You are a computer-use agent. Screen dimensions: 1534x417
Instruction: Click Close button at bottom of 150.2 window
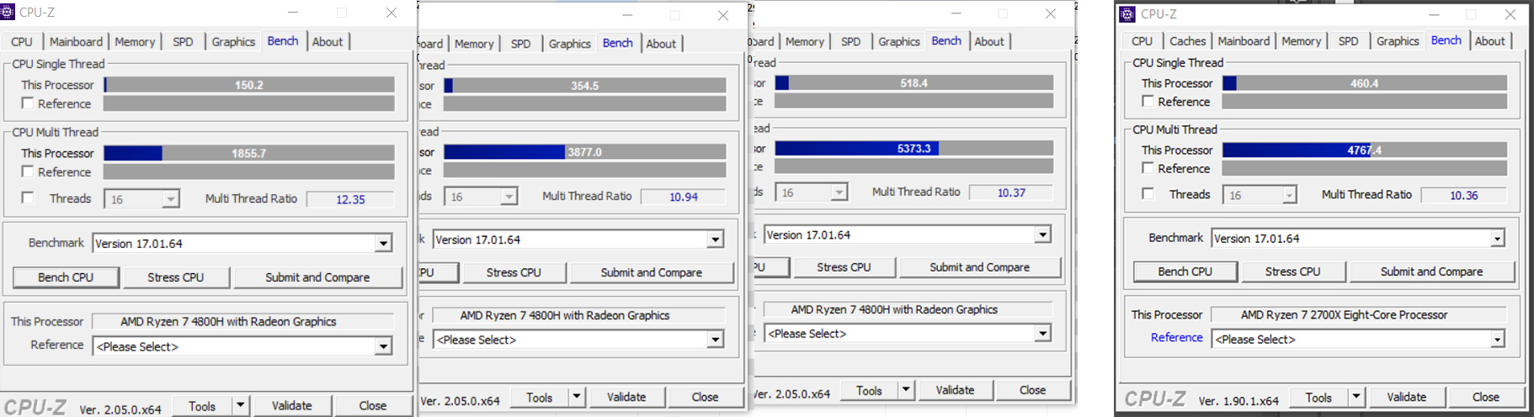tap(372, 405)
